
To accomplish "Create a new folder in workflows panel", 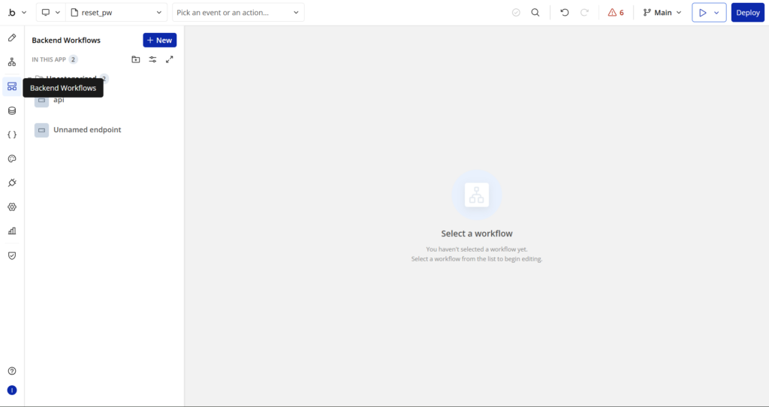I will point(136,59).
